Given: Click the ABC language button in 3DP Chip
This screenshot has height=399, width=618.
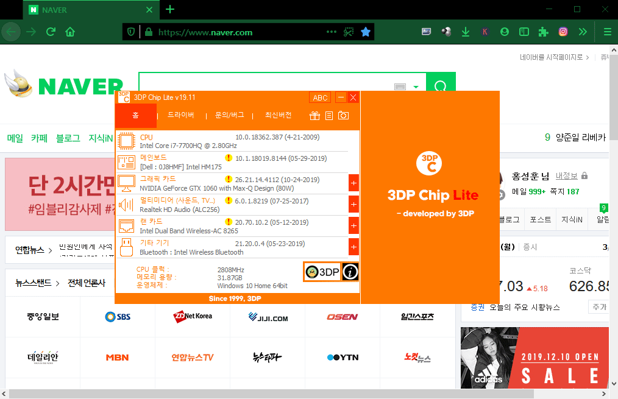Looking at the screenshot, I should coord(320,97).
